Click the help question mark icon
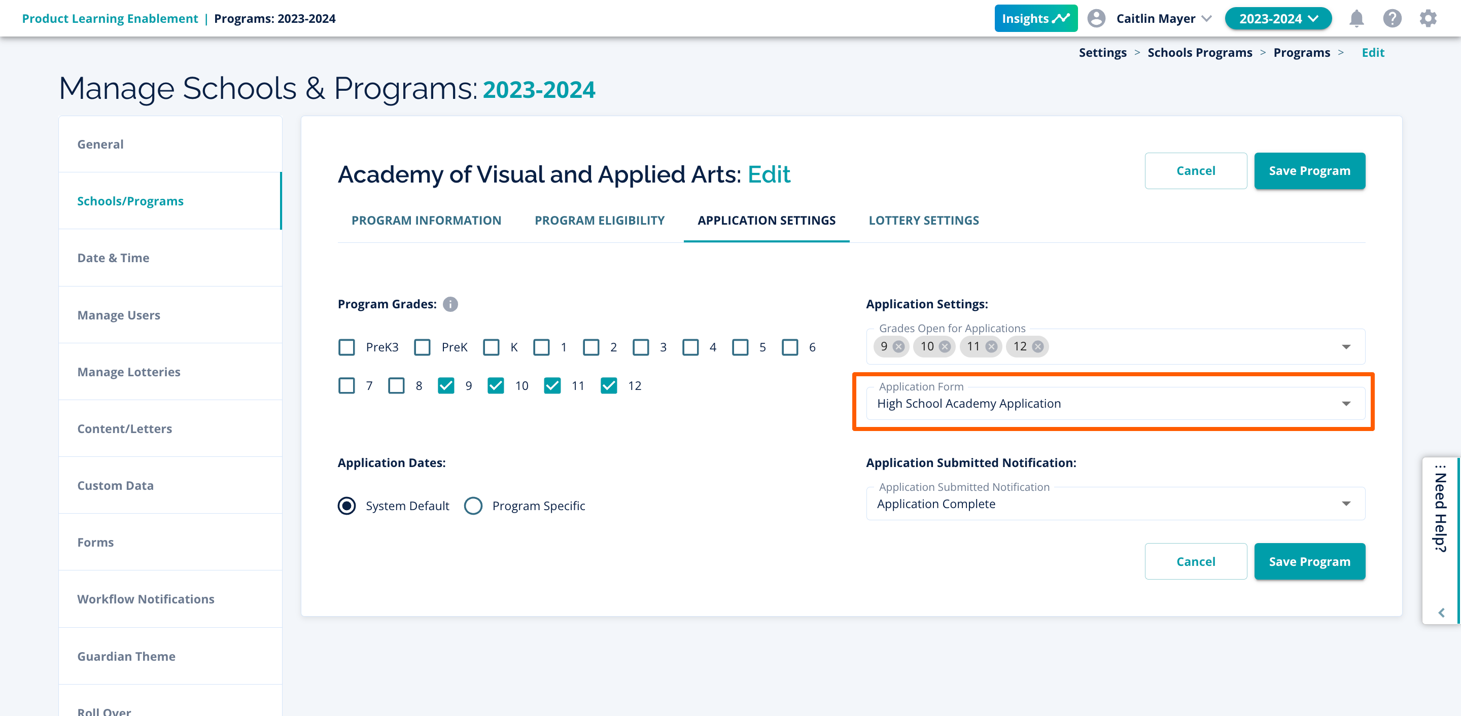 pos(1392,19)
